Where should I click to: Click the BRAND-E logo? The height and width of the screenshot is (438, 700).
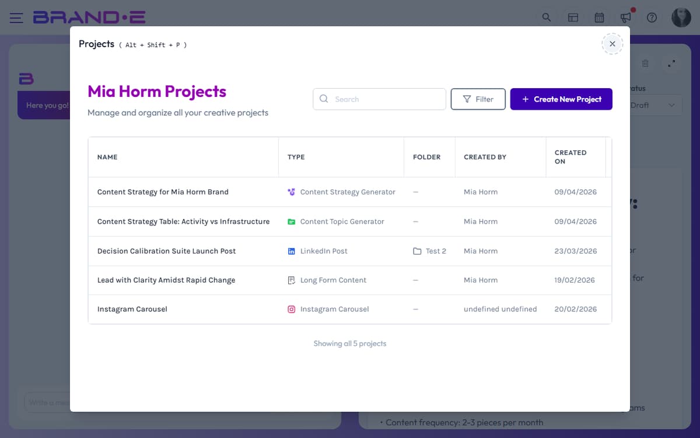coord(89,18)
